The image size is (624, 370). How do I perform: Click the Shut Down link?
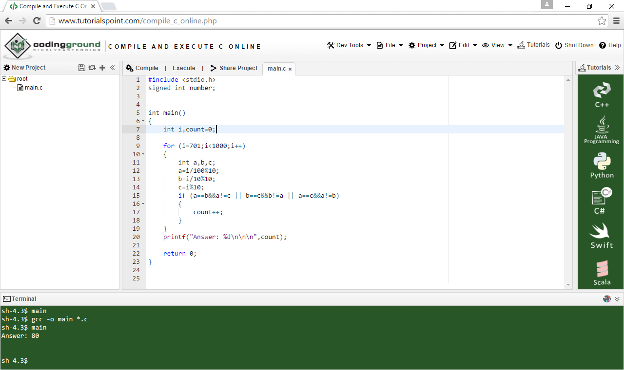pyautogui.click(x=574, y=45)
